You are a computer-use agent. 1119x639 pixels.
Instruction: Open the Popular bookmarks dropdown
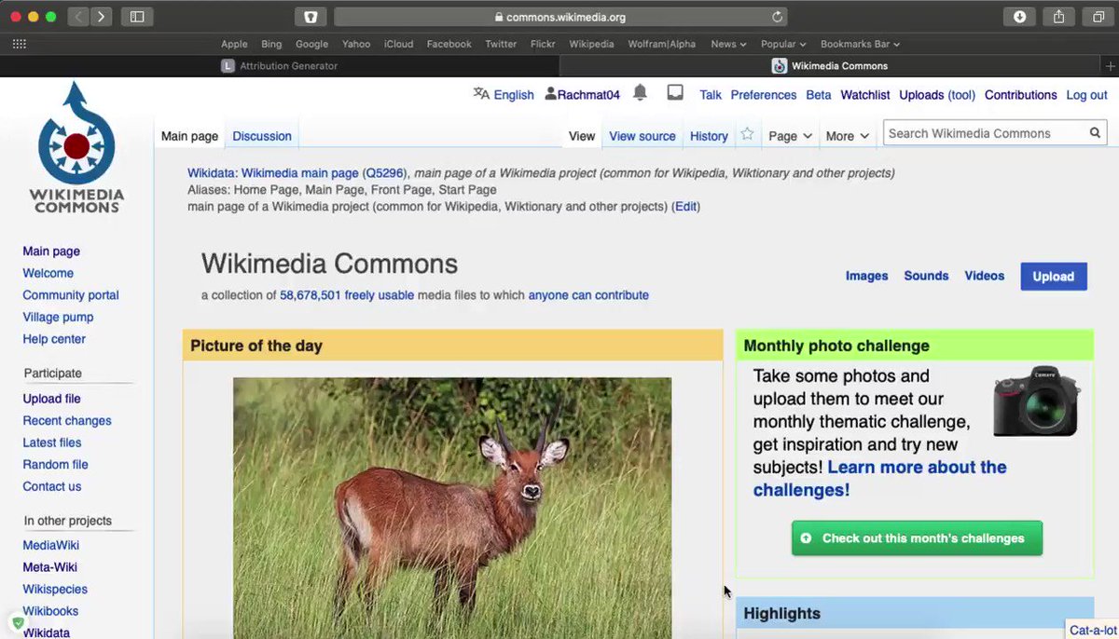(x=782, y=44)
